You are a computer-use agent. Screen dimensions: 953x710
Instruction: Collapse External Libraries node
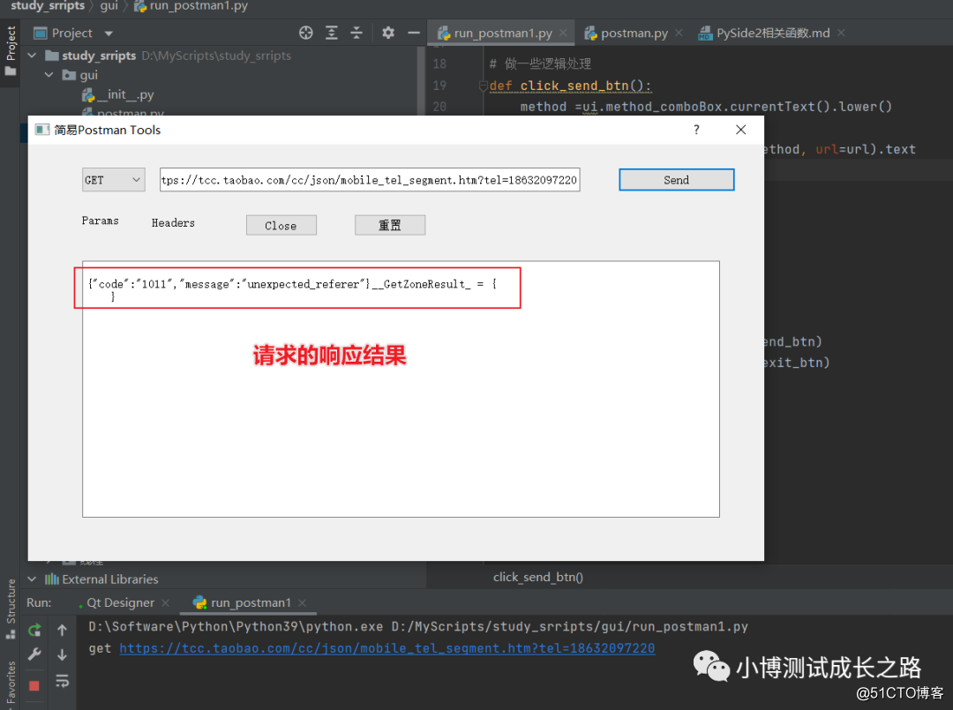33,579
